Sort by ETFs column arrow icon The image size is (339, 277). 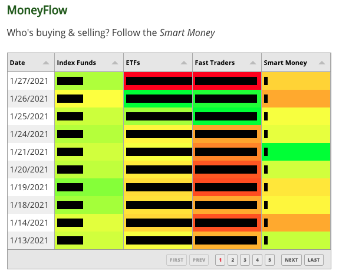(184, 63)
